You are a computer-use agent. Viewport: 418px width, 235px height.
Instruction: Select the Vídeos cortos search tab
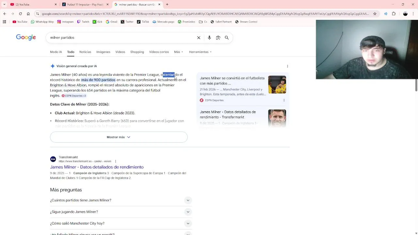point(159,52)
